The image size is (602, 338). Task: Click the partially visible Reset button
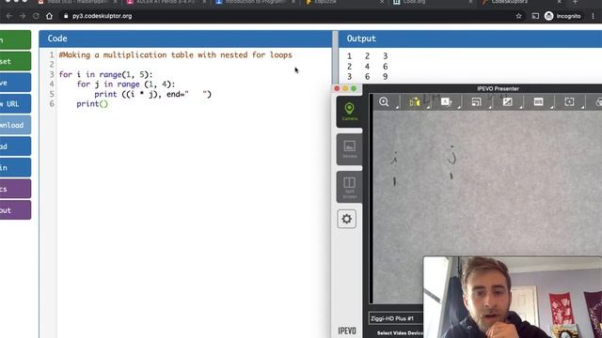tap(15, 61)
